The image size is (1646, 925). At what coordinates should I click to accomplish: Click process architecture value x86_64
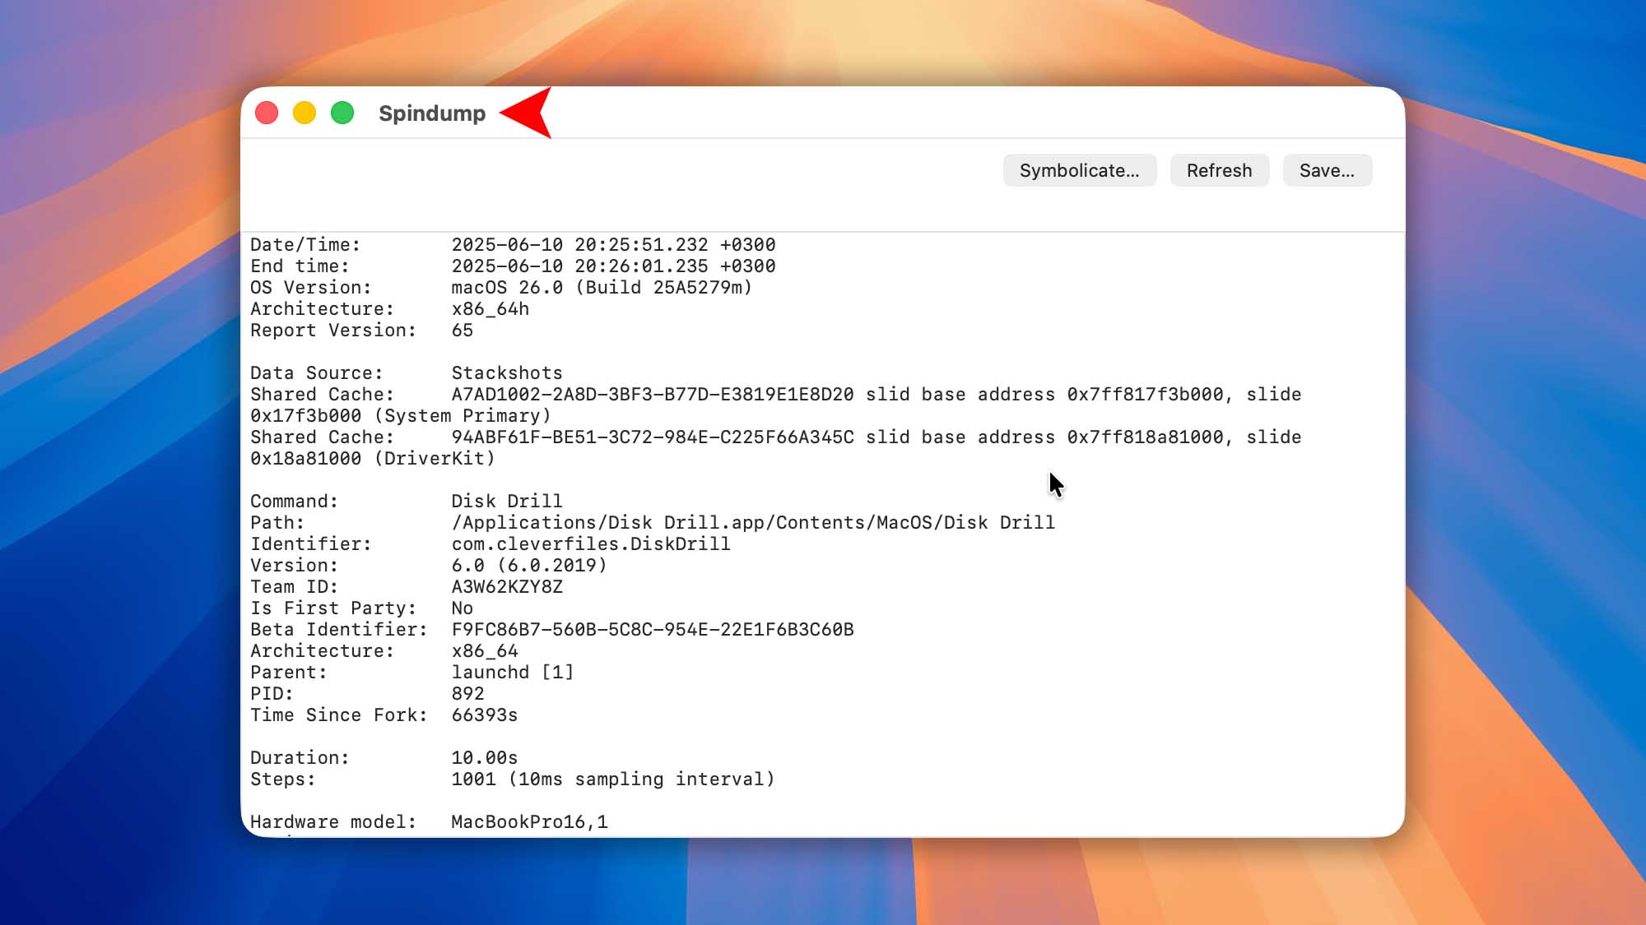485,651
